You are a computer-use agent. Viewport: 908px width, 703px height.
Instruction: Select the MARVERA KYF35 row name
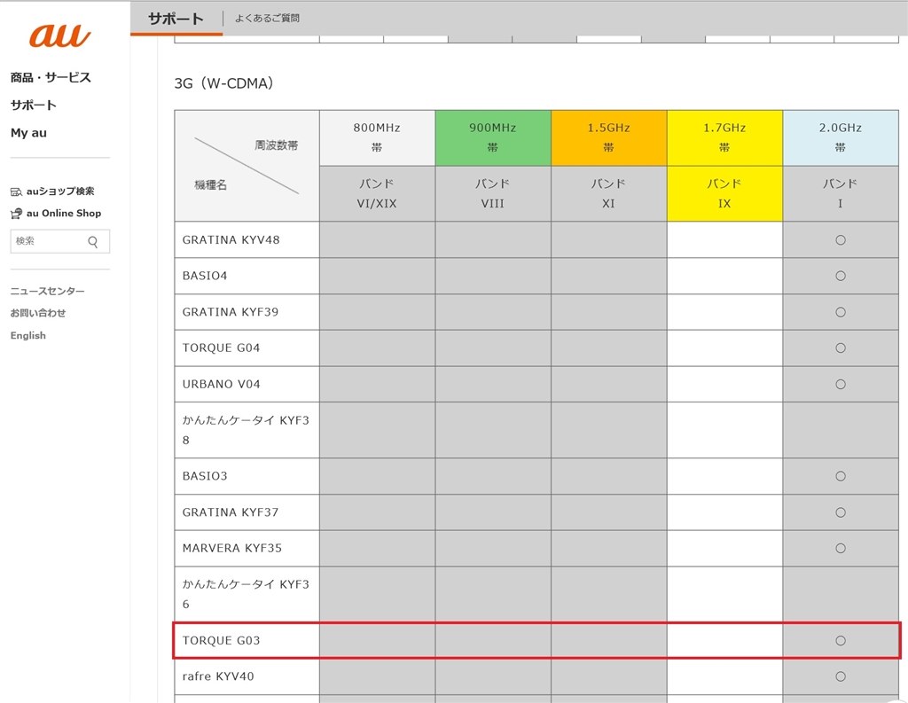232,549
